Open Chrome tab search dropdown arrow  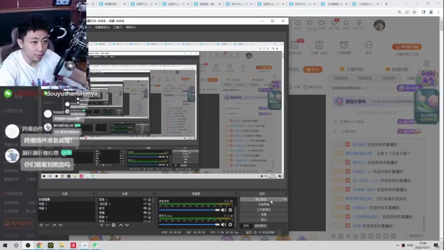(x=406, y=4)
